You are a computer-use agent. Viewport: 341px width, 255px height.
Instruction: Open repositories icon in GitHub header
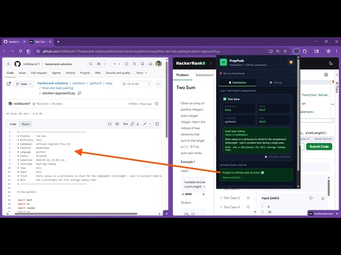click(x=142, y=64)
